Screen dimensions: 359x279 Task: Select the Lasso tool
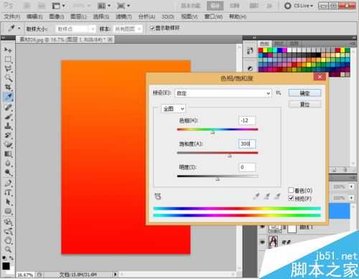(8, 69)
